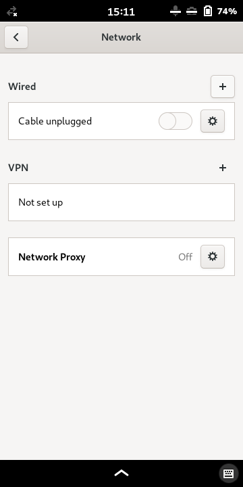The width and height of the screenshot is (243, 487).
Task: Click the Wired section heading
Action: point(22,87)
